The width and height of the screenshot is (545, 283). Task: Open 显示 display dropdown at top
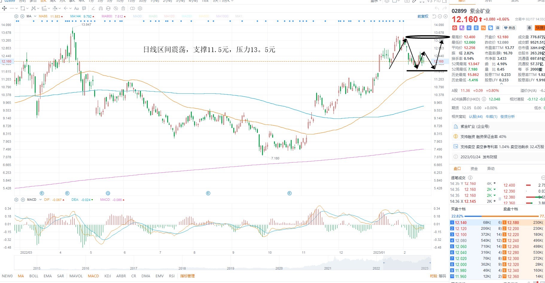[376, 1]
